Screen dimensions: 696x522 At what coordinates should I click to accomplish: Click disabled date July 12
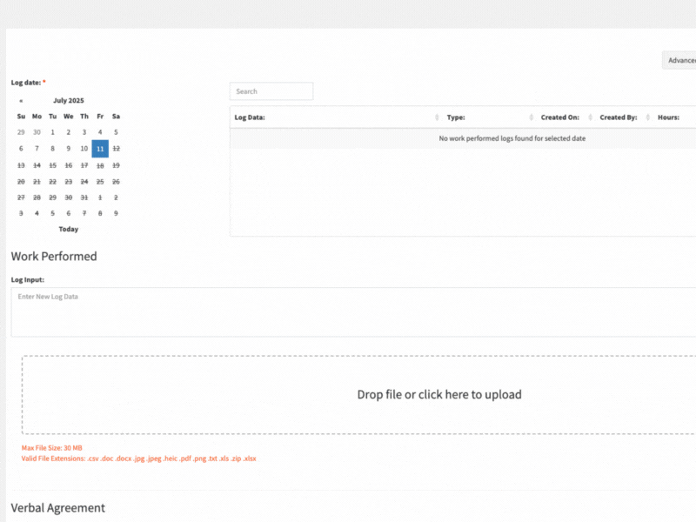pos(116,149)
